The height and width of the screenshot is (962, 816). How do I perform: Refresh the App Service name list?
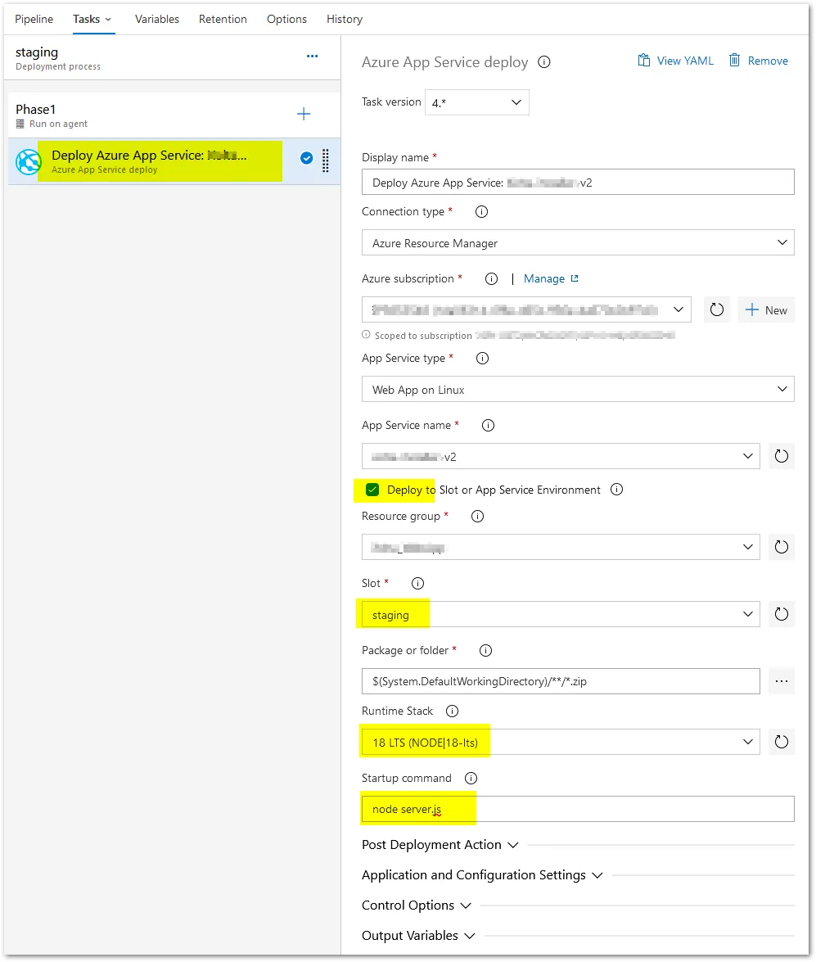click(781, 456)
